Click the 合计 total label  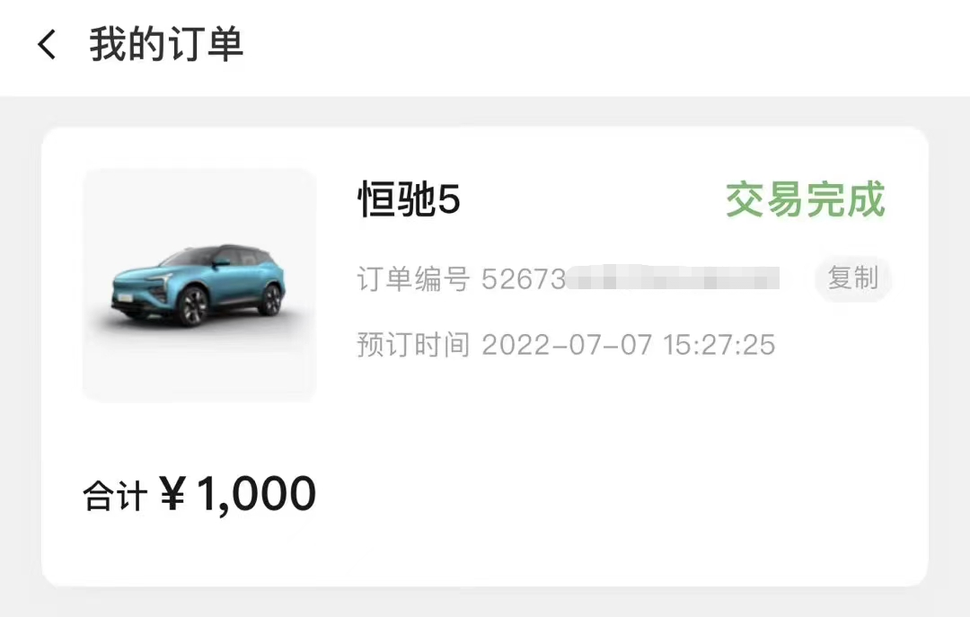(115, 497)
